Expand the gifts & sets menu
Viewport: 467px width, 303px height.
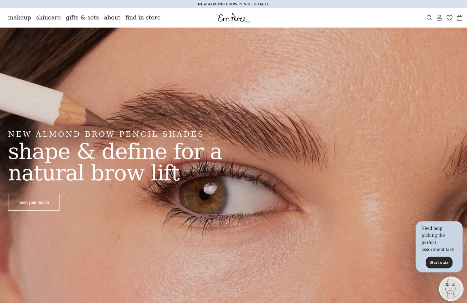[82, 17]
